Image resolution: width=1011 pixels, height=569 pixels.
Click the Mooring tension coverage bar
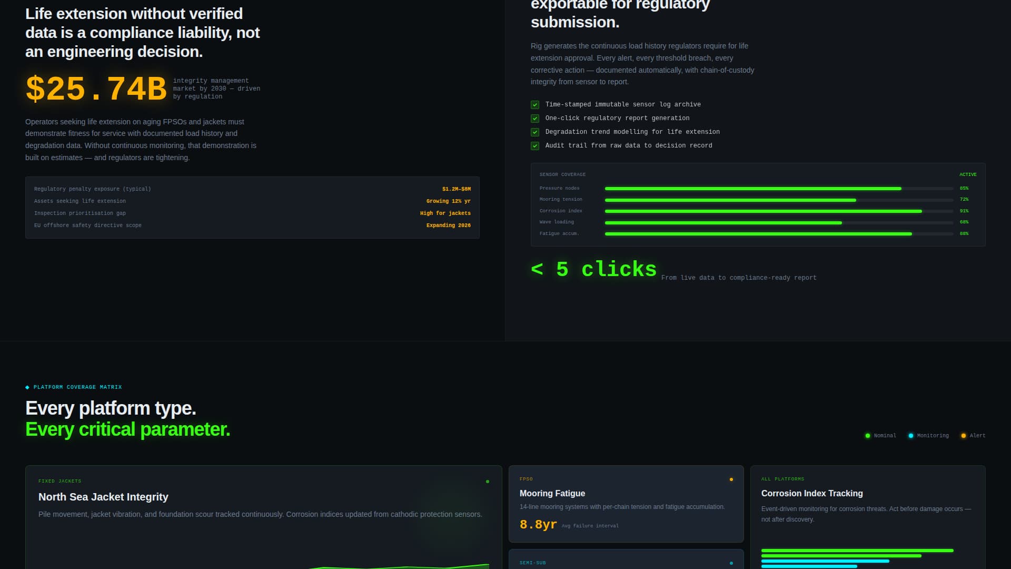coord(779,200)
